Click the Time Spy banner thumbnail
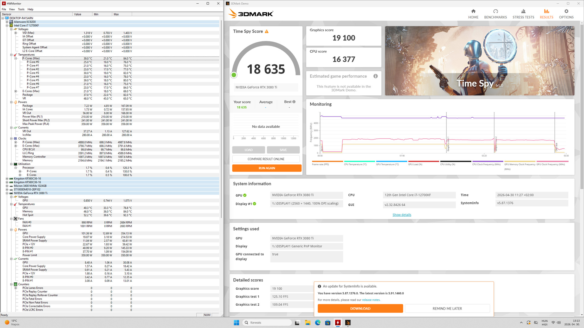Image resolution: width=584 pixels, height=328 pixels. (x=479, y=61)
